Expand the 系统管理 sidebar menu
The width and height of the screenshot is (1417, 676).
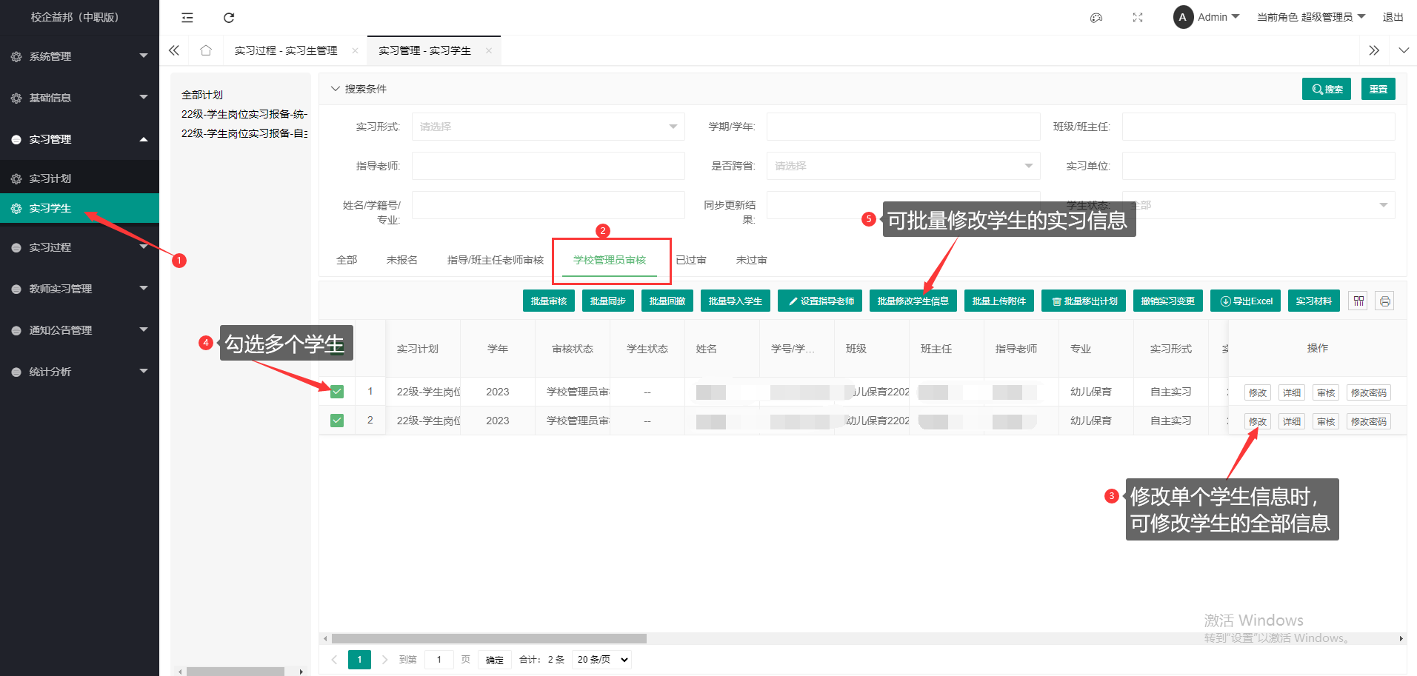79,56
